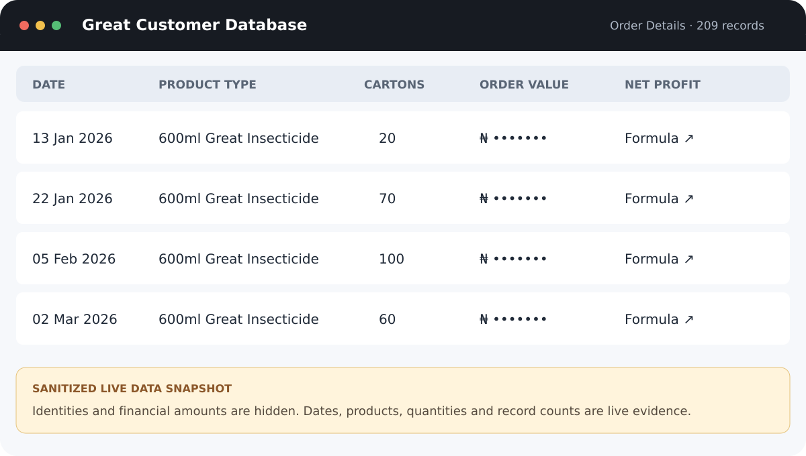806x456 pixels.
Task: Click the hidden order value for 13 Jan 2026
Action: pyautogui.click(x=513, y=138)
